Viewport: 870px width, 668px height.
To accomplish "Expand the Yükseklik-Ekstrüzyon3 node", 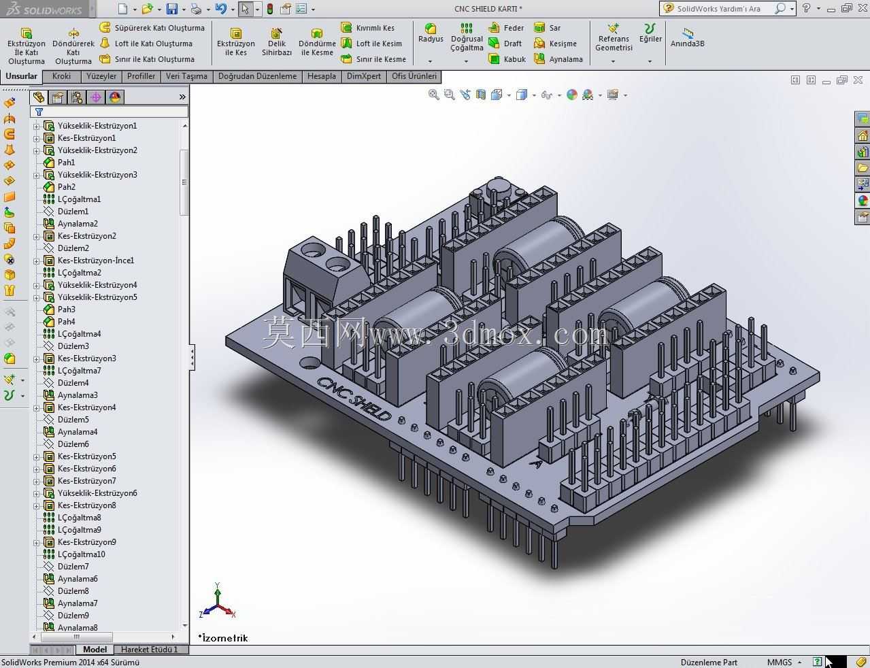I will tap(37, 175).
